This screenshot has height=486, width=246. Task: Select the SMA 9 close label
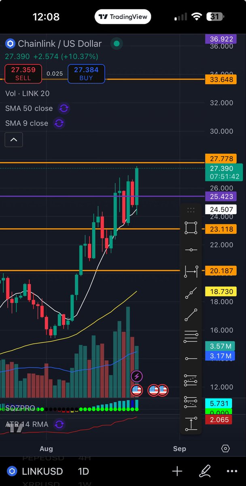[26, 123]
